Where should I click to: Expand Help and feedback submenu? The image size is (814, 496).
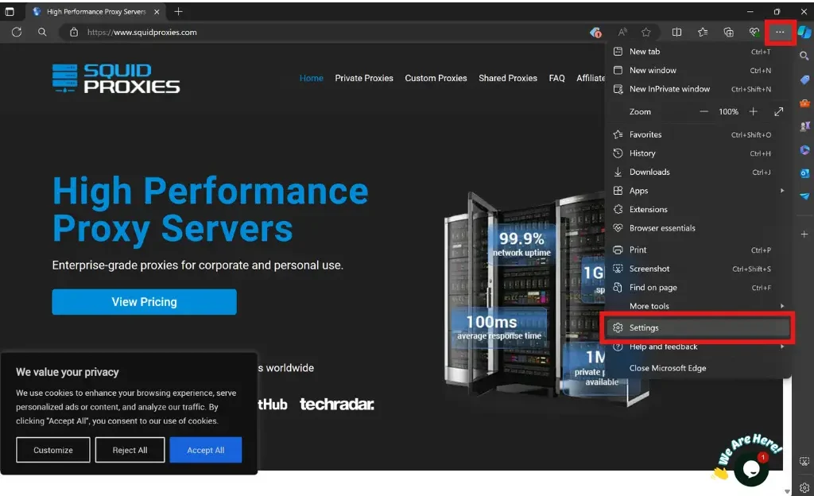(x=698, y=347)
